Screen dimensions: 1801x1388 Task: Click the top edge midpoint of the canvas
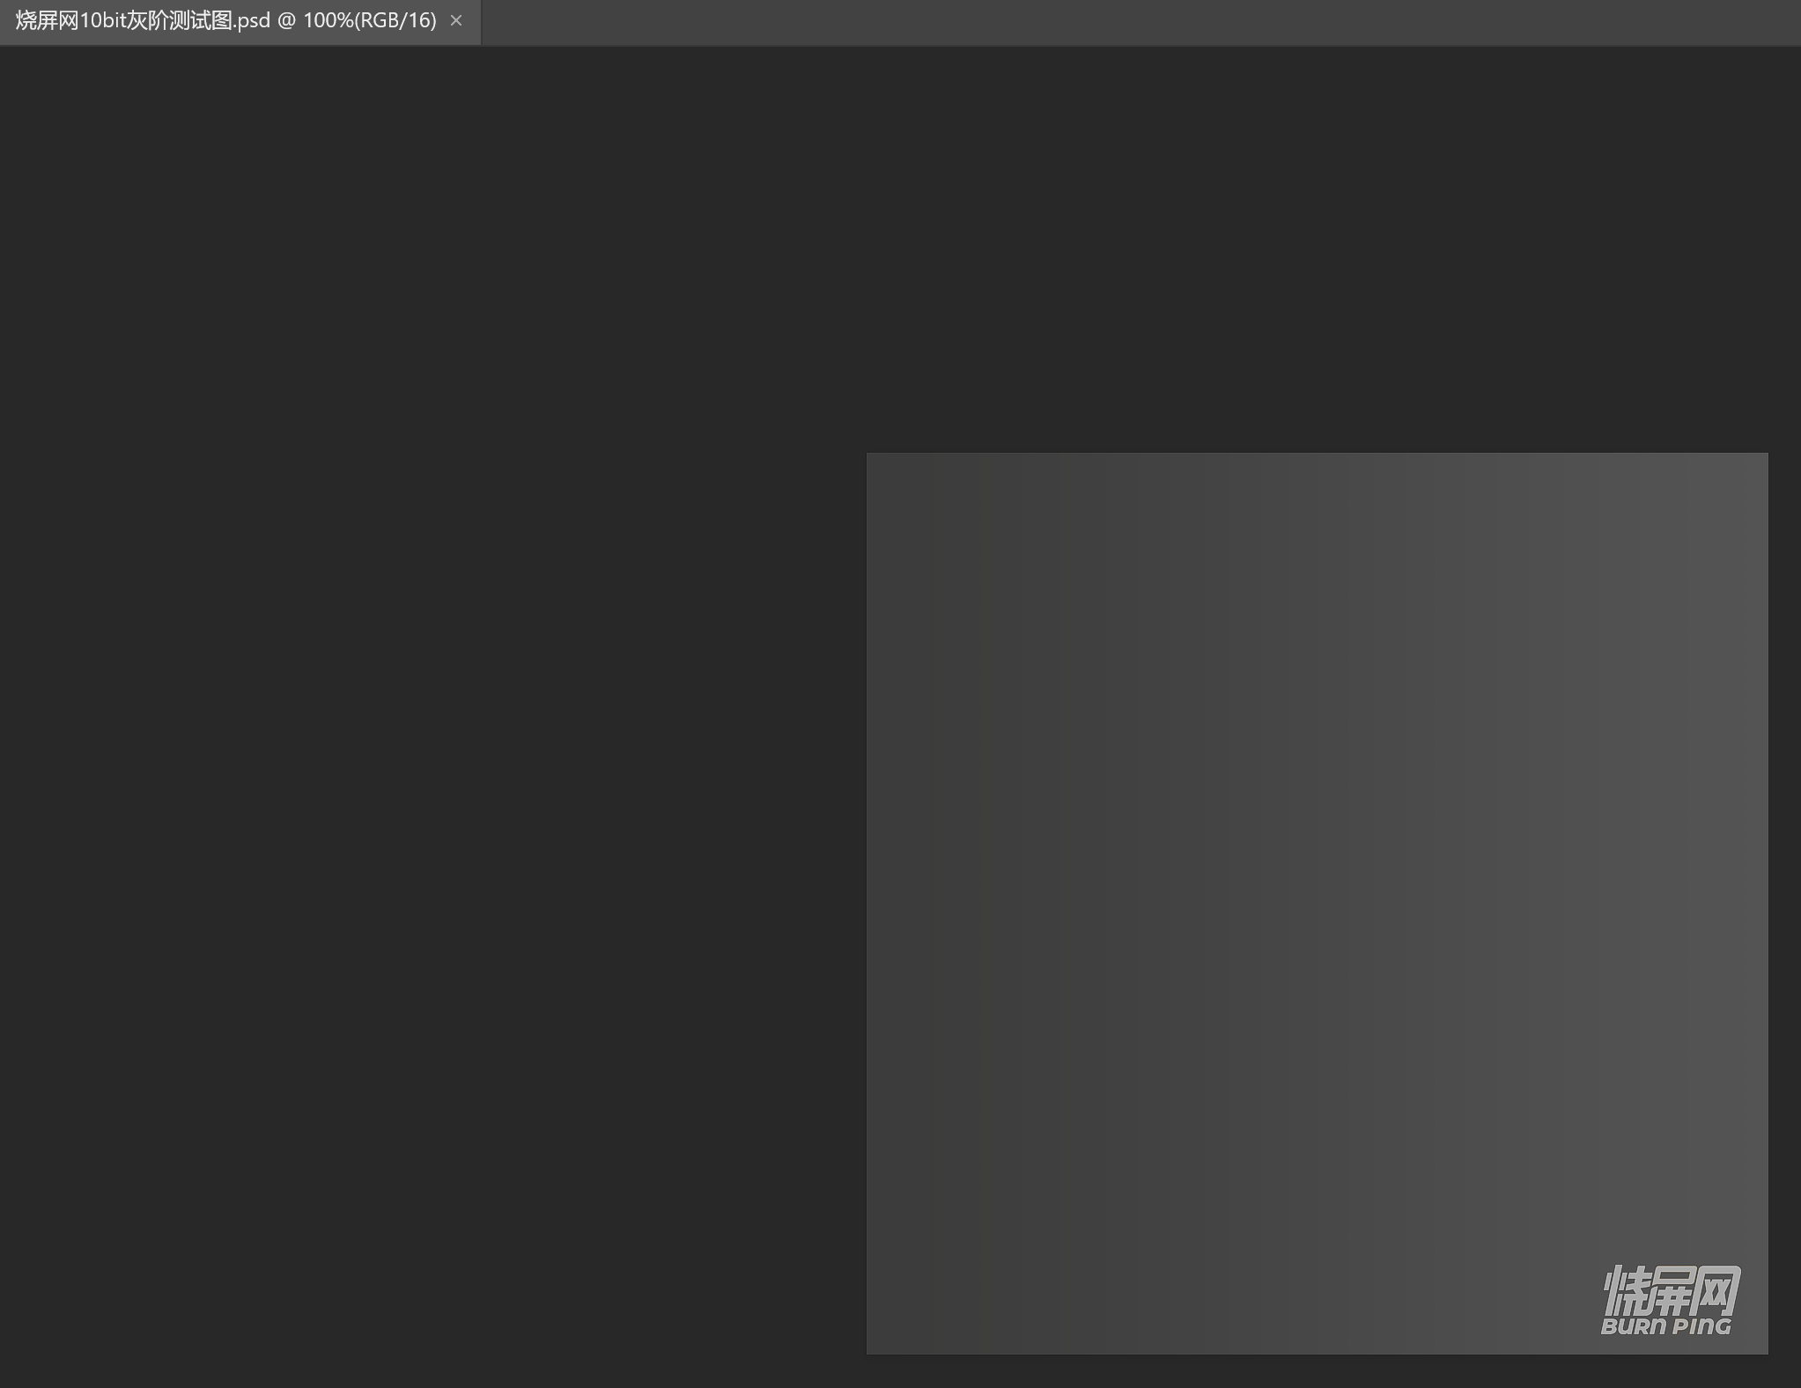[1318, 454]
